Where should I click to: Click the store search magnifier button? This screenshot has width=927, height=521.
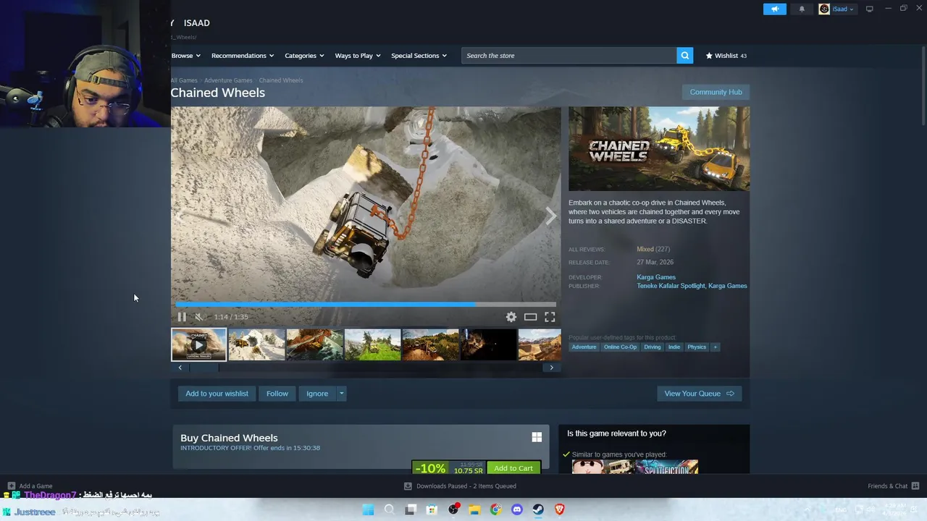pos(684,56)
